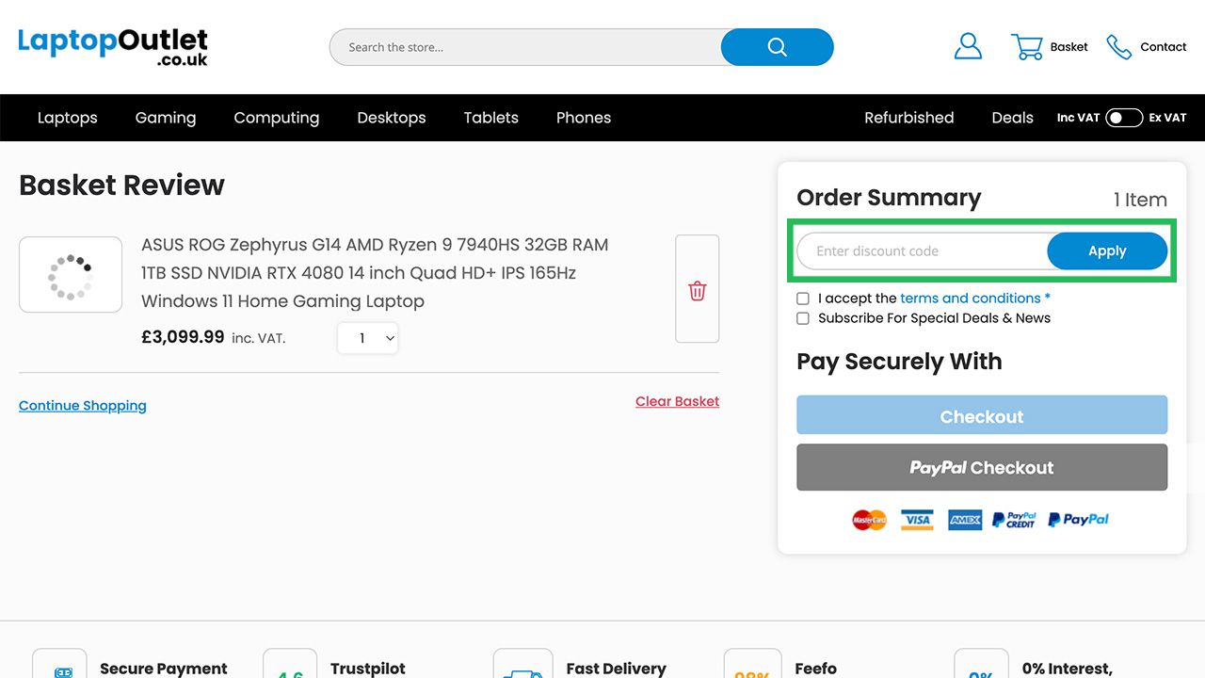The height and width of the screenshot is (678, 1205).
Task: Click the Basket Review heading
Action: pos(121,185)
